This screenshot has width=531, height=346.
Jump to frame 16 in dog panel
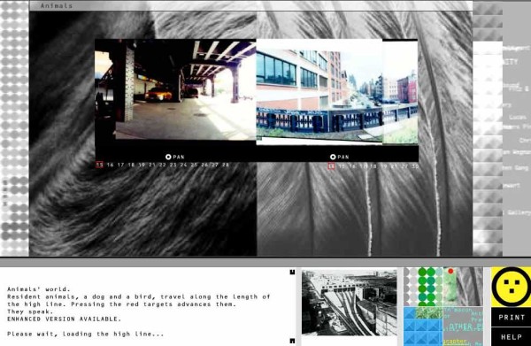[110, 165]
